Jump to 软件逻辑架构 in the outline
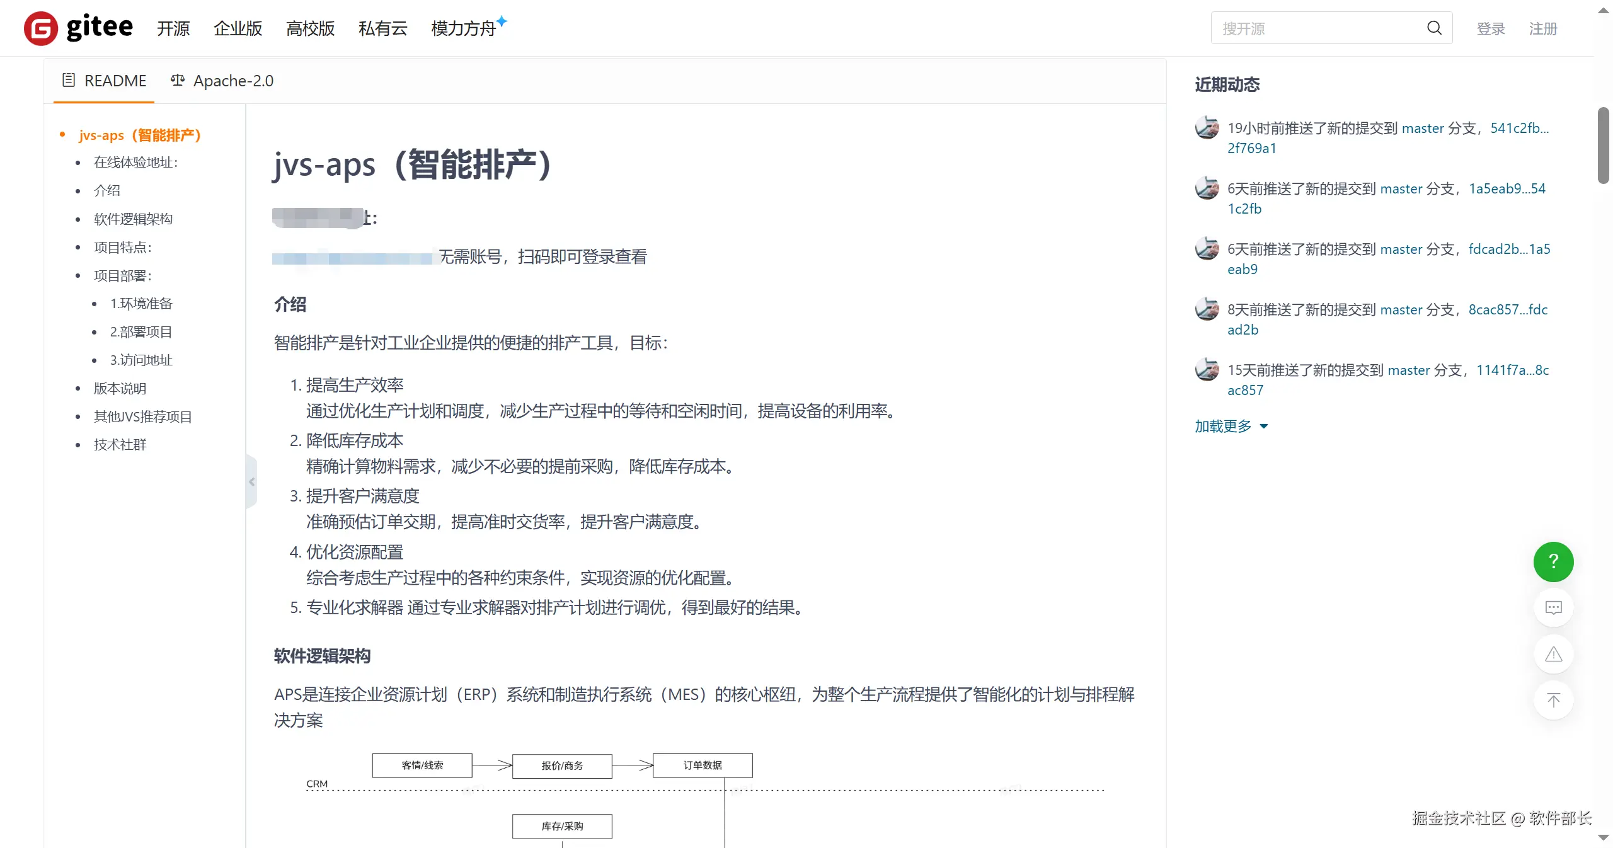This screenshot has width=1613, height=848. pyautogui.click(x=133, y=219)
